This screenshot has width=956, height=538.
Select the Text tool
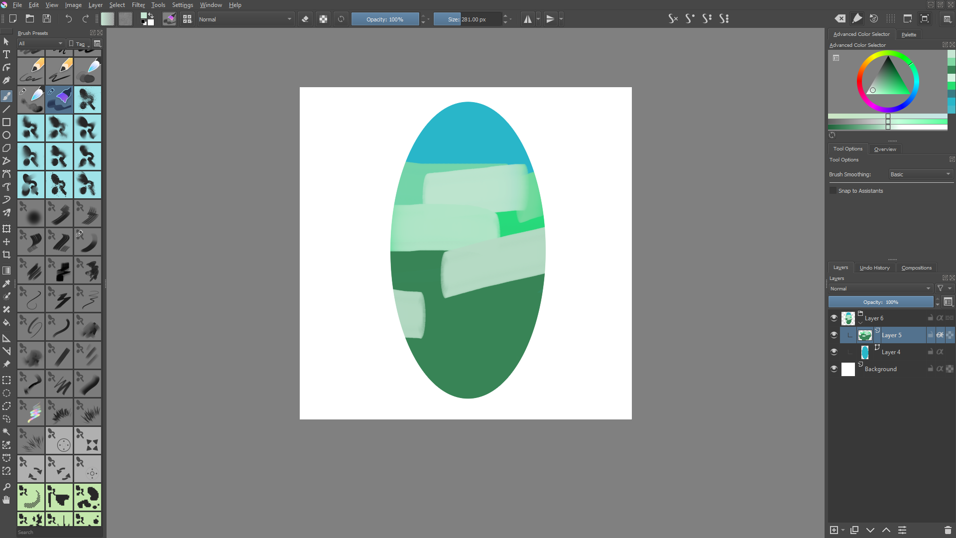pyautogui.click(x=6, y=54)
